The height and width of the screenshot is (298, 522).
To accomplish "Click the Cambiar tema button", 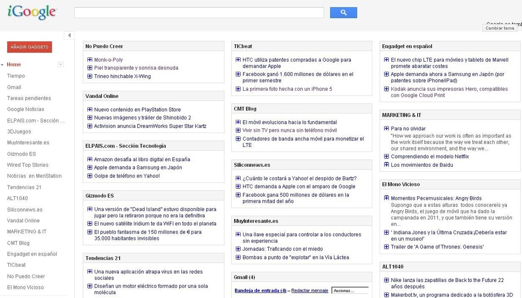I will coord(499,28).
